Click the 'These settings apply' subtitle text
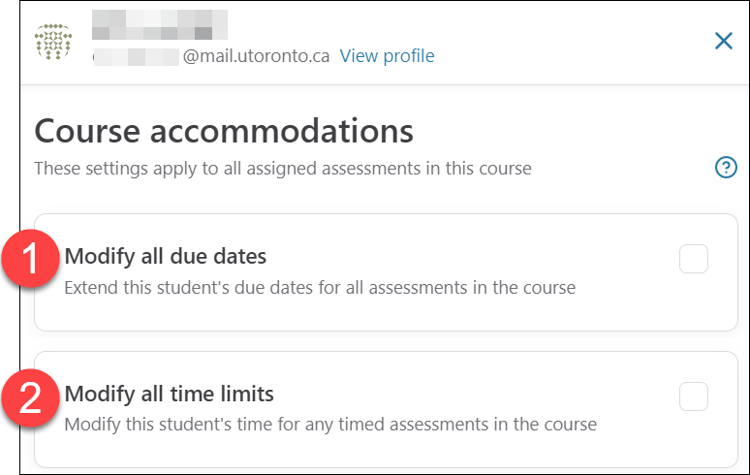 tap(283, 169)
